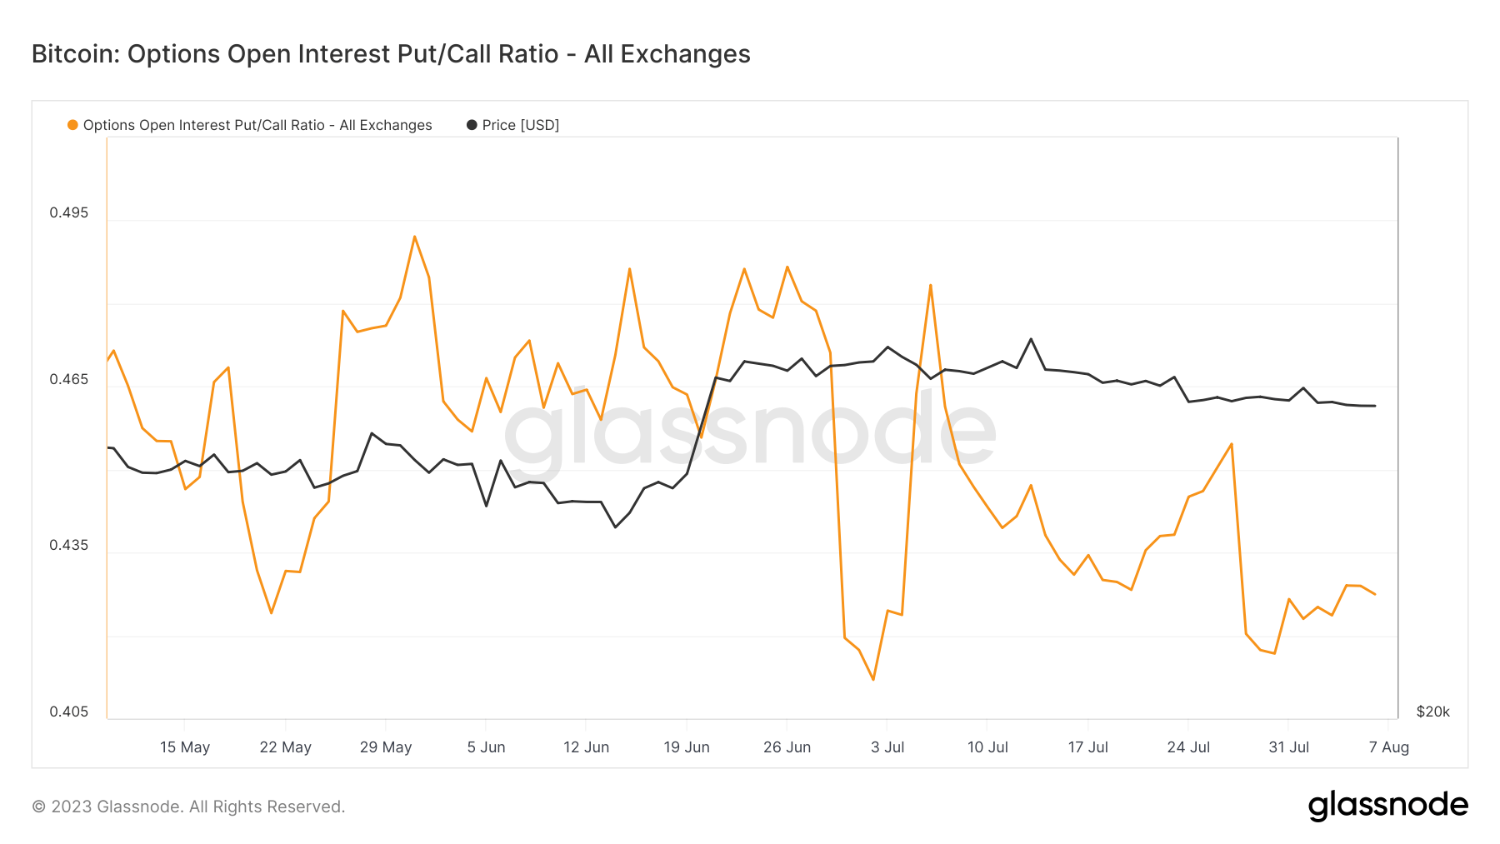
Task: Click the glassnode logo in the footer
Action: (x=1387, y=806)
